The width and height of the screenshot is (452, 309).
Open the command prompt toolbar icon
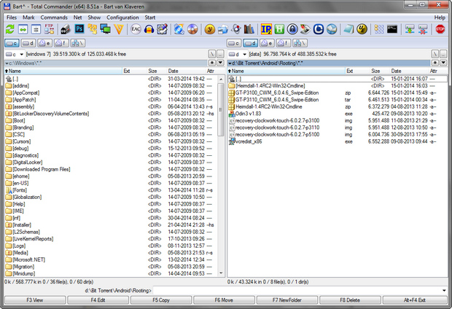[x=392, y=29]
